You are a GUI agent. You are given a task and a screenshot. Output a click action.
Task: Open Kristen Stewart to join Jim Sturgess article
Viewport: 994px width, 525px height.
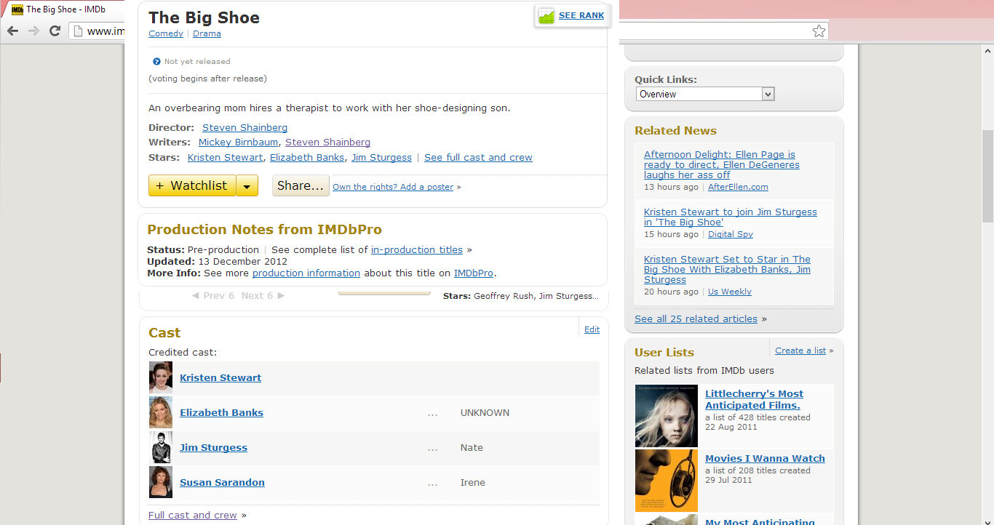tap(731, 217)
